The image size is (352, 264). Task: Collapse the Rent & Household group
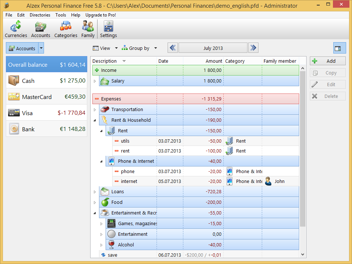(x=95, y=120)
